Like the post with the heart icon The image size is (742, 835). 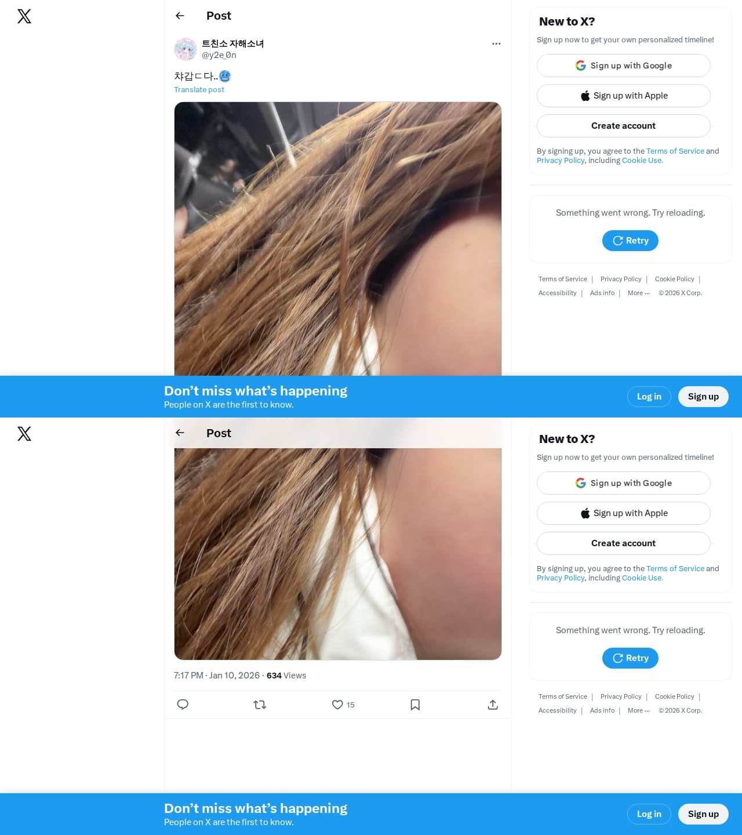tap(337, 705)
